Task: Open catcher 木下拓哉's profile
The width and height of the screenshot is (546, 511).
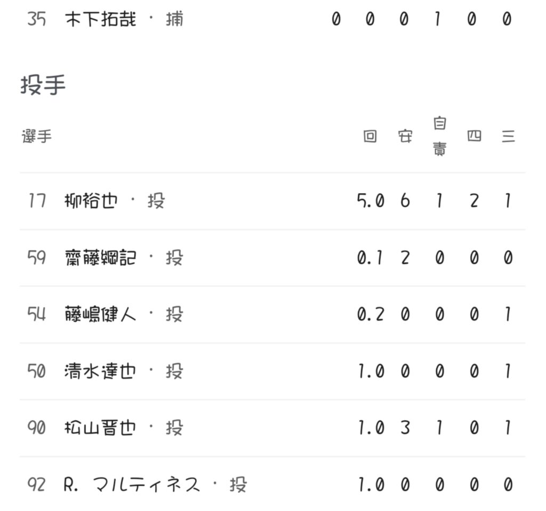Action: [100, 20]
